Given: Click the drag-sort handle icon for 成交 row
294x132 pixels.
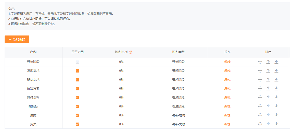Looking at the screenshot, I should pos(260,115).
